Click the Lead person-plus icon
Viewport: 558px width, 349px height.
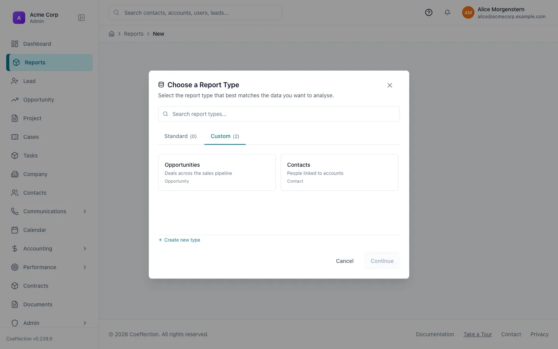15,81
